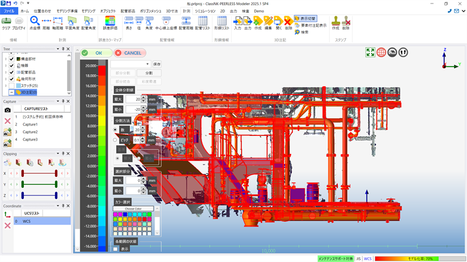The height and width of the screenshot is (262, 467).
Task: Open the 配管リスト pipe list tool
Action: pos(203,23)
